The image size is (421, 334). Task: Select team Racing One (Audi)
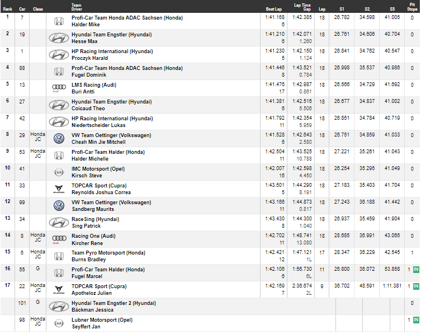coord(93,236)
